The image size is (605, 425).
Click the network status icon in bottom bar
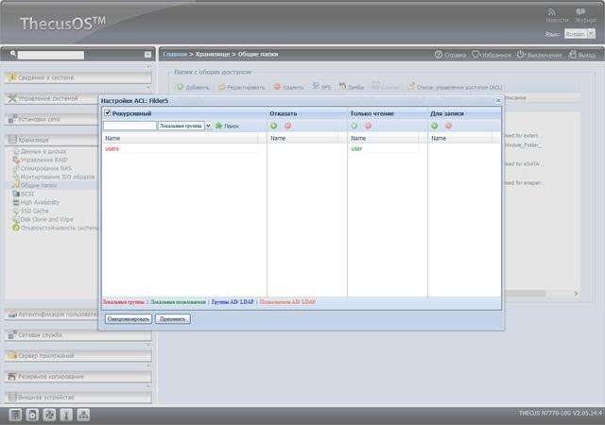click(83, 415)
